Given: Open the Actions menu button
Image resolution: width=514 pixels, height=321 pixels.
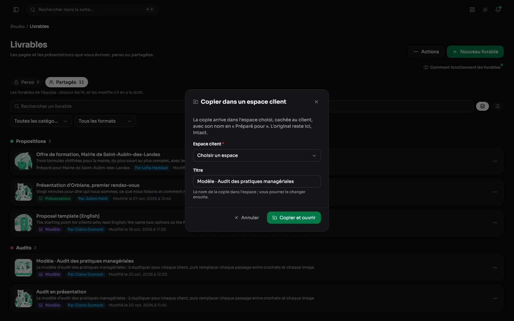Looking at the screenshot, I should tap(426, 52).
